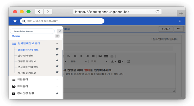Expand the 약관관리 menu section
194x106 pixels.
tap(57, 79)
